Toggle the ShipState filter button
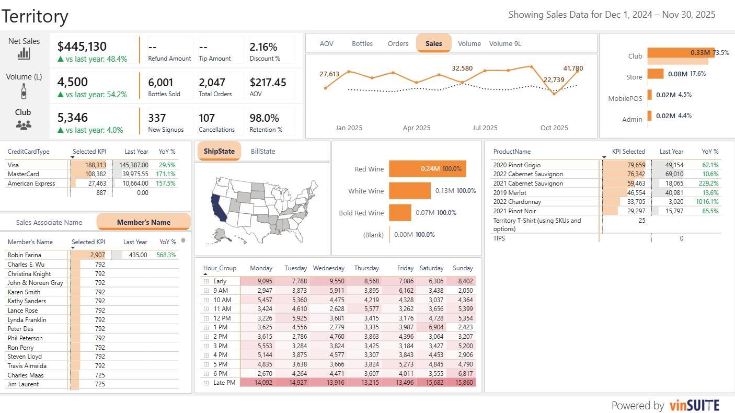Screen dimensions: 735x413 tap(219, 151)
